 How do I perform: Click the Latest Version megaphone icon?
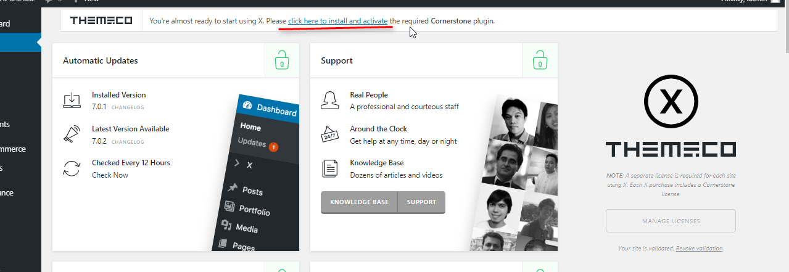[72, 134]
